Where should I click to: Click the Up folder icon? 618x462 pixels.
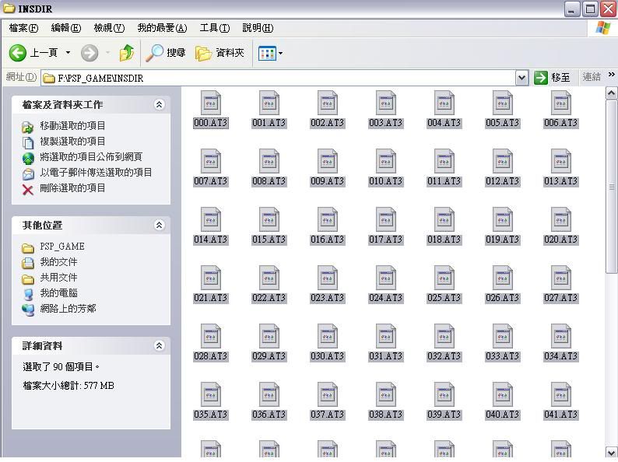[x=126, y=53]
